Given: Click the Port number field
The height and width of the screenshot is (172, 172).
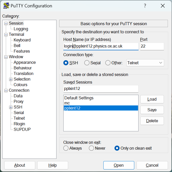Looking at the screenshot, I should (152, 46).
